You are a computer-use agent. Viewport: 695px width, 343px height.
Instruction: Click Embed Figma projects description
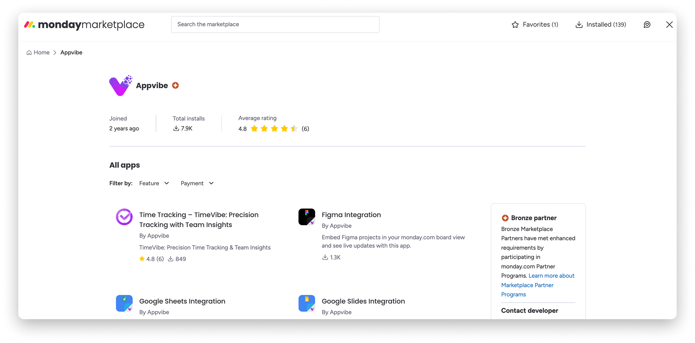pyautogui.click(x=393, y=241)
